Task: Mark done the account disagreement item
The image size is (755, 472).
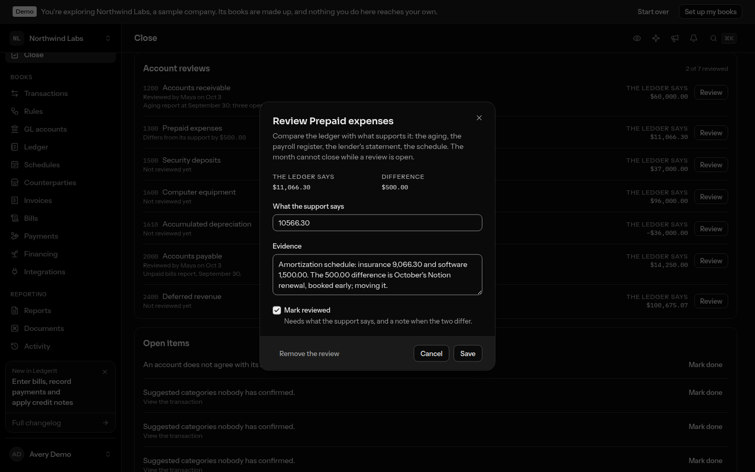Action: (x=706, y=364)
